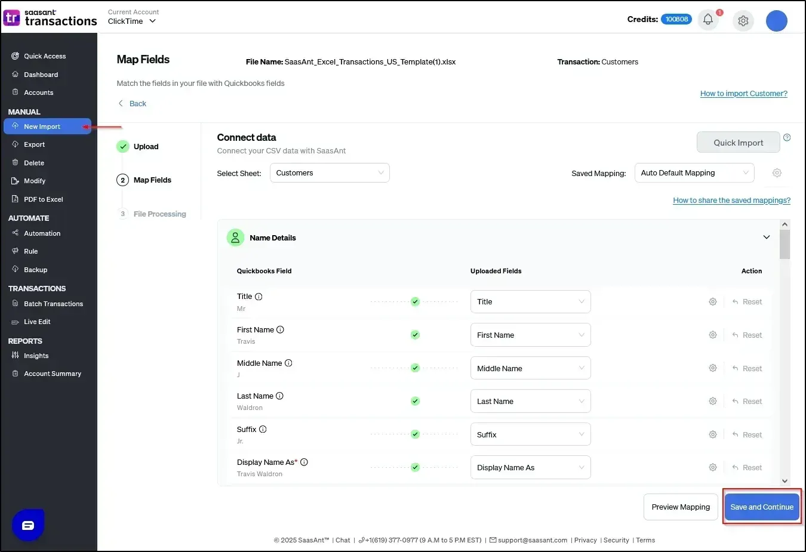Open the chat bubble widget
The width and height of the screenshot is (806, 552).
coord(28,525)
